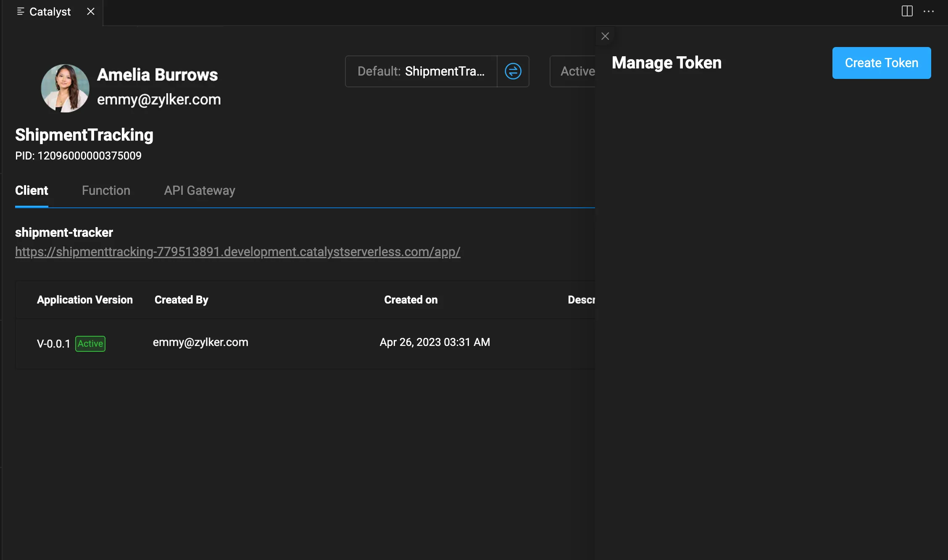Switch to the API Gateway tab
Viewport: 948px width, 560px height.
click(200, 191)
